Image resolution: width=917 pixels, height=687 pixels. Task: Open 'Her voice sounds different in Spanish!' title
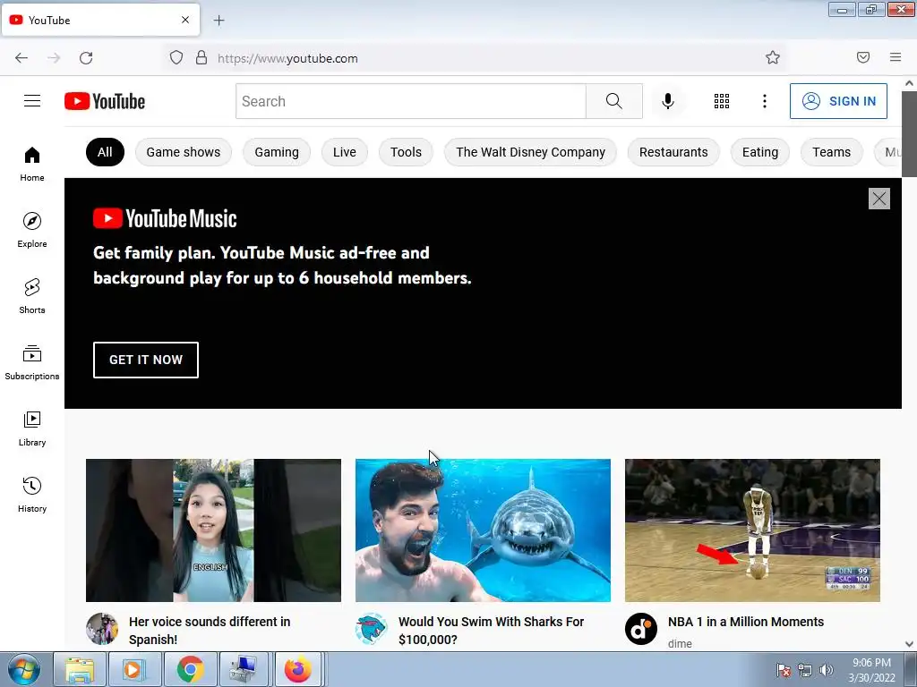point(210,631)
